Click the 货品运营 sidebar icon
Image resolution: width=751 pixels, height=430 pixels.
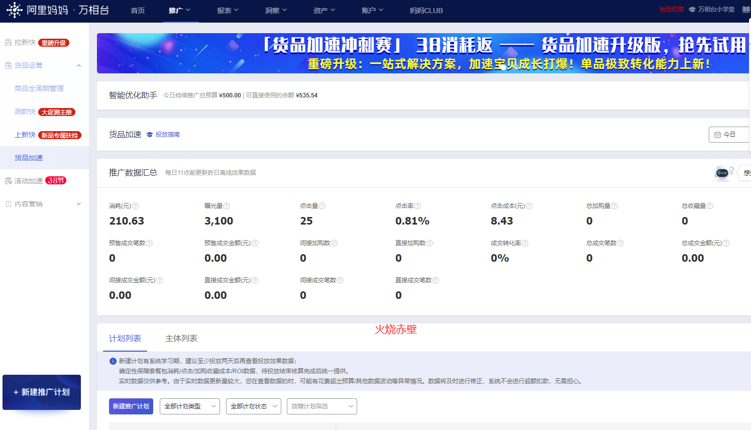pos(9,66)
